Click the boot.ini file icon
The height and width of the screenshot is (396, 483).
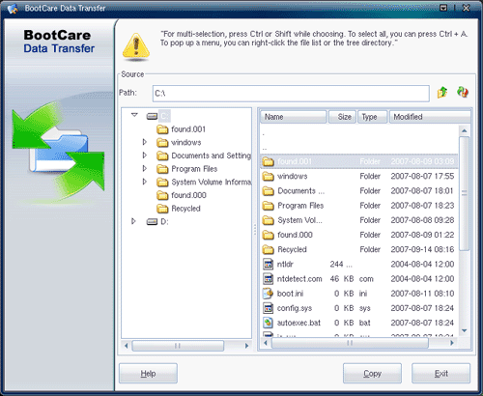(268, 294)
